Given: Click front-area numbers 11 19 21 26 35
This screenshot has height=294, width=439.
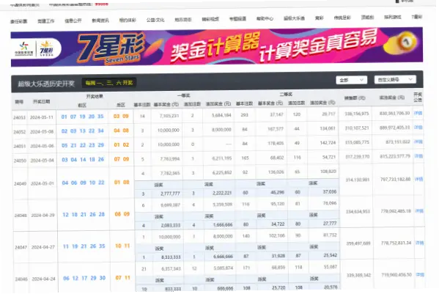Looking at the screenshot, I should (84, 246).
